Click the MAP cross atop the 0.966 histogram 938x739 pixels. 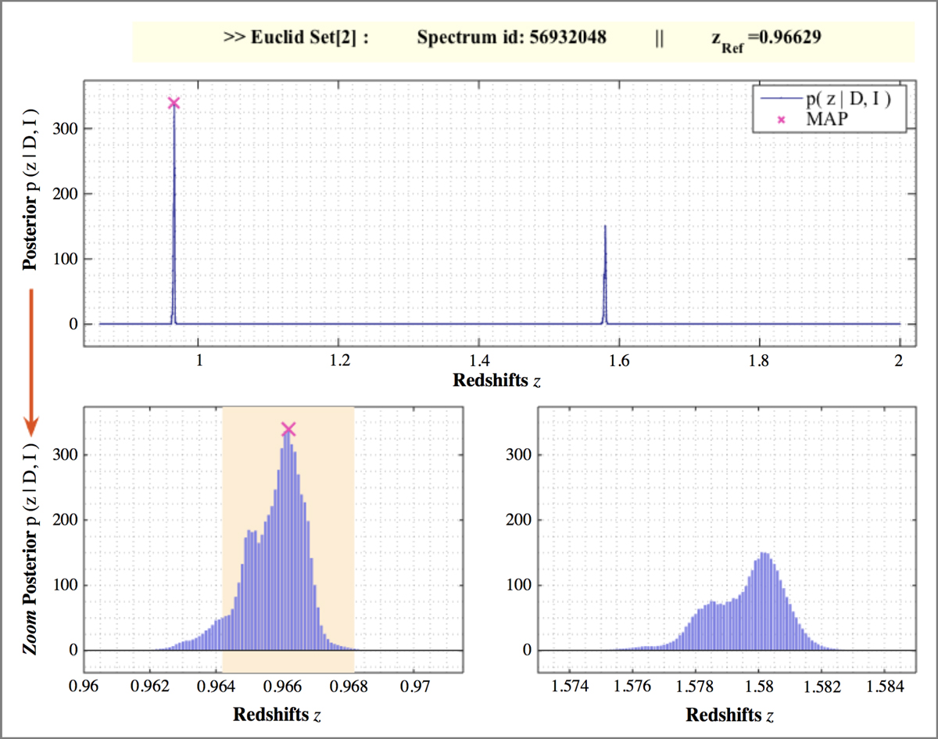coord(288,429)
